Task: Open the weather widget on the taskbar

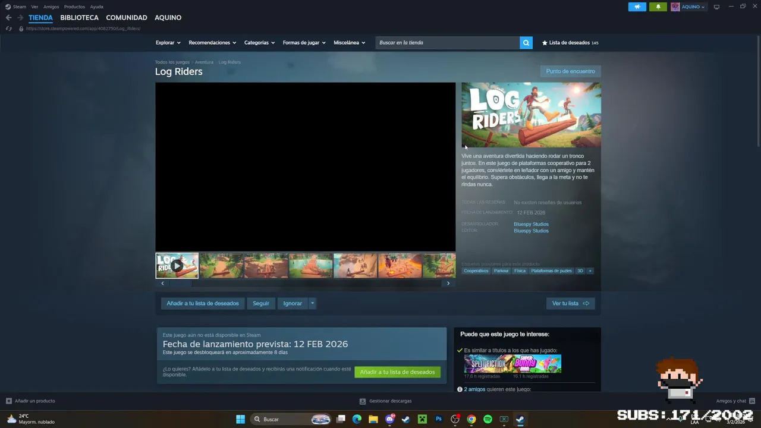Action: point(30,419)
